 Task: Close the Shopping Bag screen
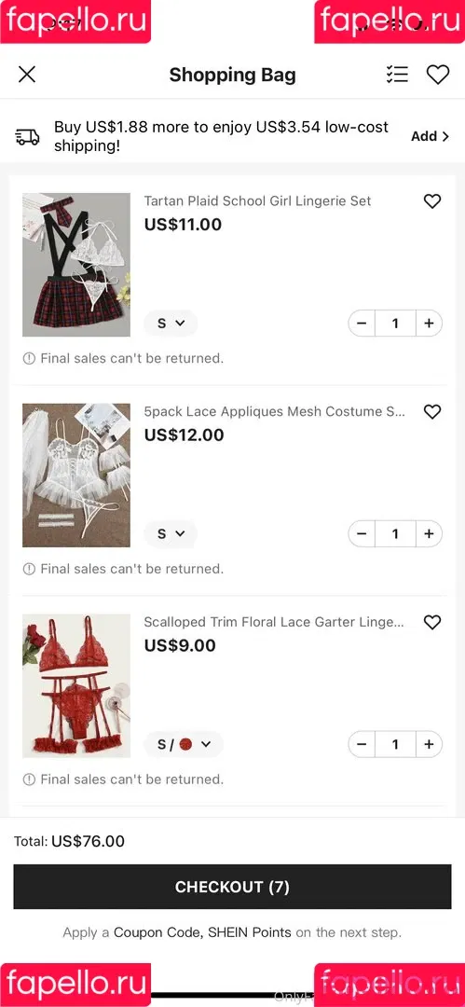[x=27, y=75]
